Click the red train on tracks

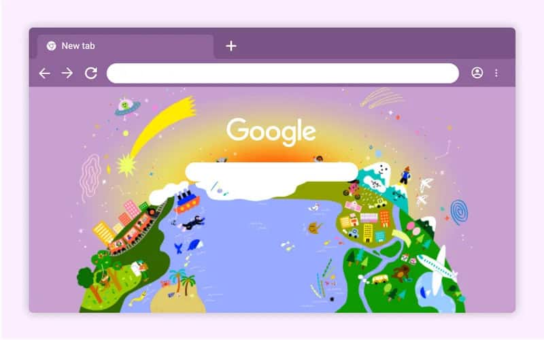[133, 231]
